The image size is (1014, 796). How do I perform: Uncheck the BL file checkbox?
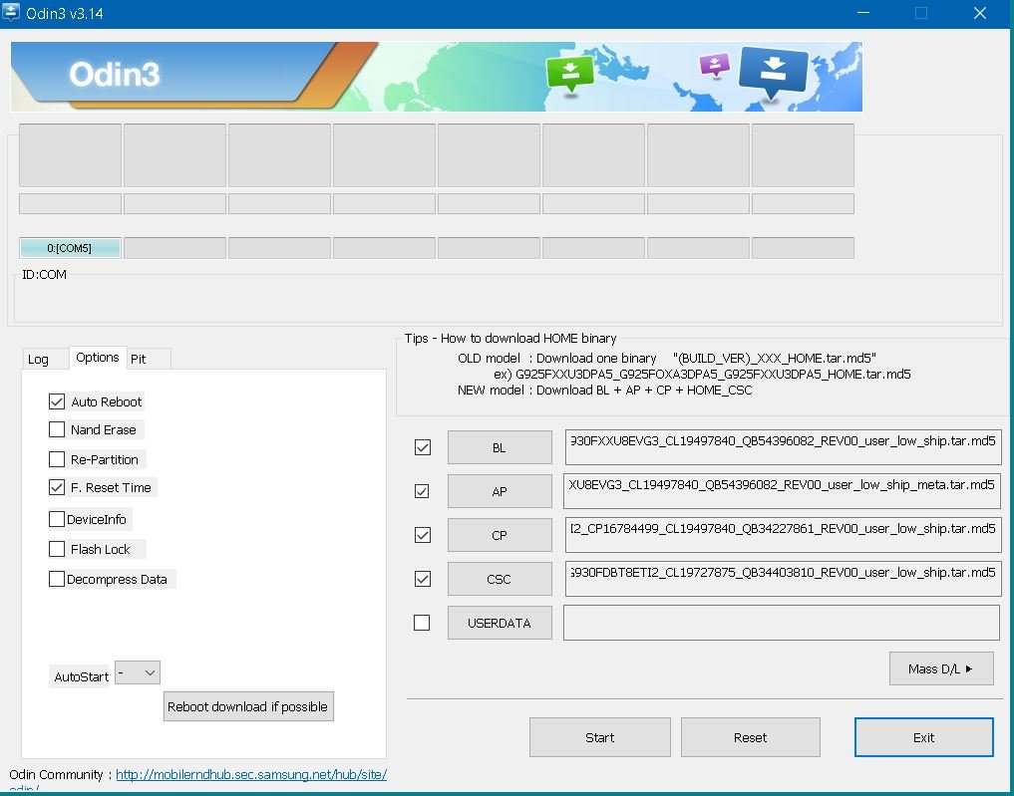(x=423, y=447)
